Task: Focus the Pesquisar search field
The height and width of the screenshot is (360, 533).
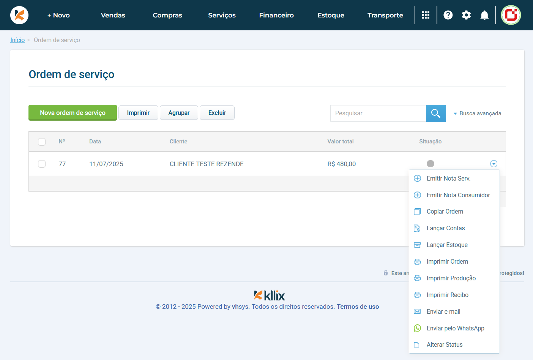Action: (x=378, y=113)
